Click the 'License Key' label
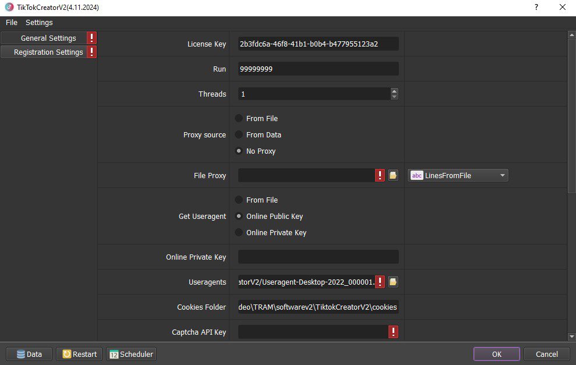This screenshot has height=365, width=576. [x=206, y=44]
